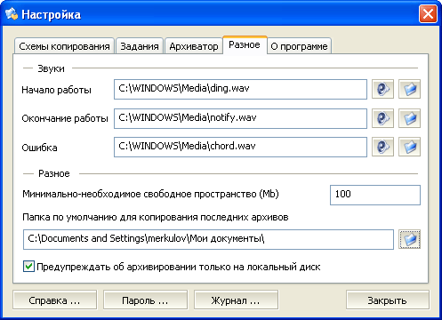Play the Окончание работы sound
The image size is (442, 320).
[382, 118]
